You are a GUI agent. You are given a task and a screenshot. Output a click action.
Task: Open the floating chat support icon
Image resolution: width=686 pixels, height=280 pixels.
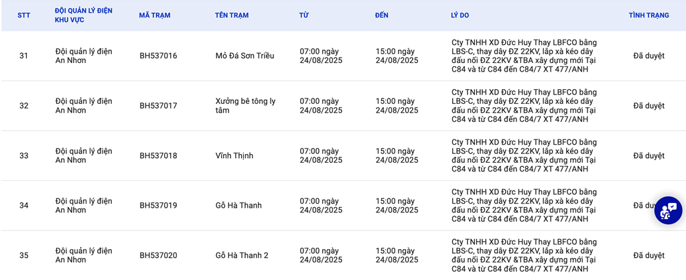click(668, 210)
